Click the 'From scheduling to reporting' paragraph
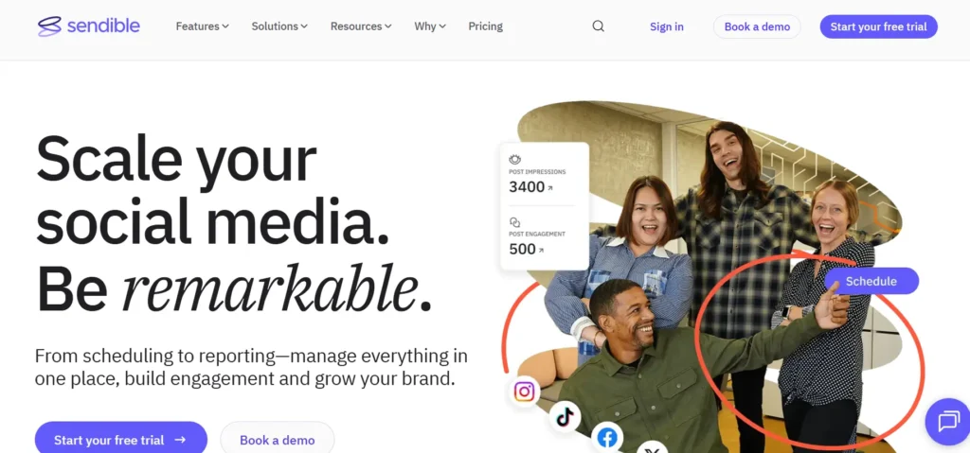The image size is (970, 453). (x=251, y=367)
